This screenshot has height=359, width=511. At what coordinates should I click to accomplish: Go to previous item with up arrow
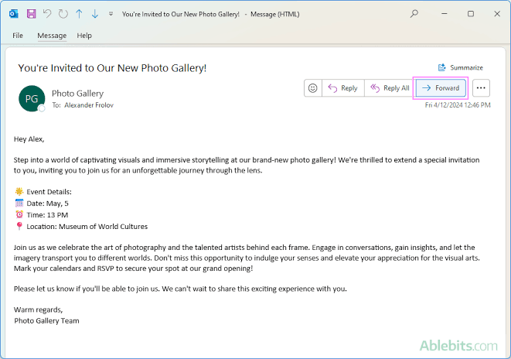(79, 14)
